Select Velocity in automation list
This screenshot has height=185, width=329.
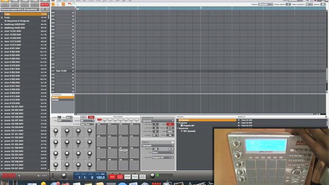tap(63, 98)
